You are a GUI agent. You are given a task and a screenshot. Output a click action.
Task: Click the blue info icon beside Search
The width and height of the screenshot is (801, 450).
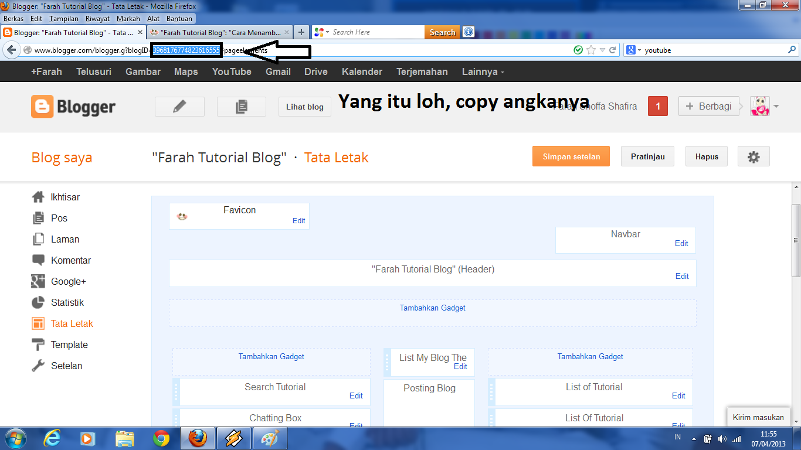pos(468,32)
